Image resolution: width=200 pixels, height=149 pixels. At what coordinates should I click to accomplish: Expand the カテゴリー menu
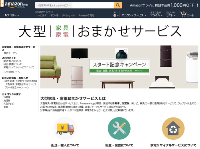click(12, 15)
